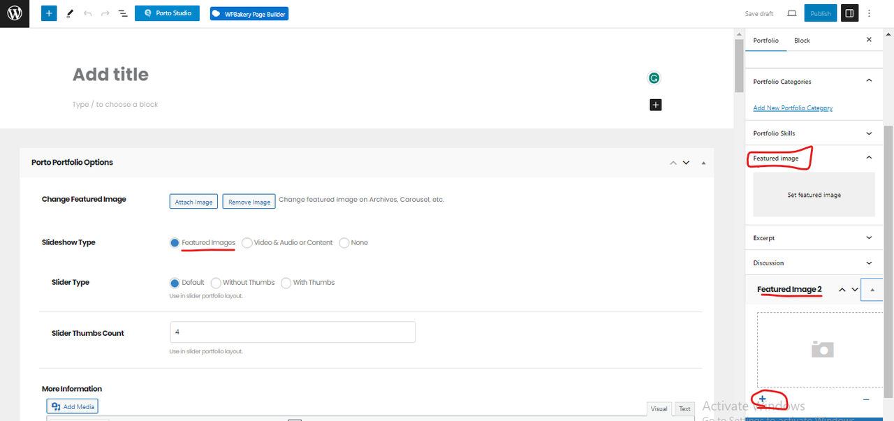Click the Set featured image box

point(814,195)
